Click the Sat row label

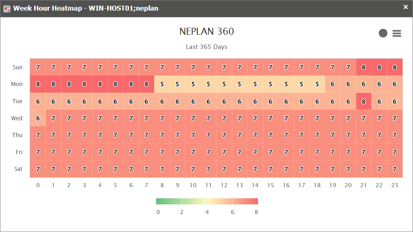point(18,169)
